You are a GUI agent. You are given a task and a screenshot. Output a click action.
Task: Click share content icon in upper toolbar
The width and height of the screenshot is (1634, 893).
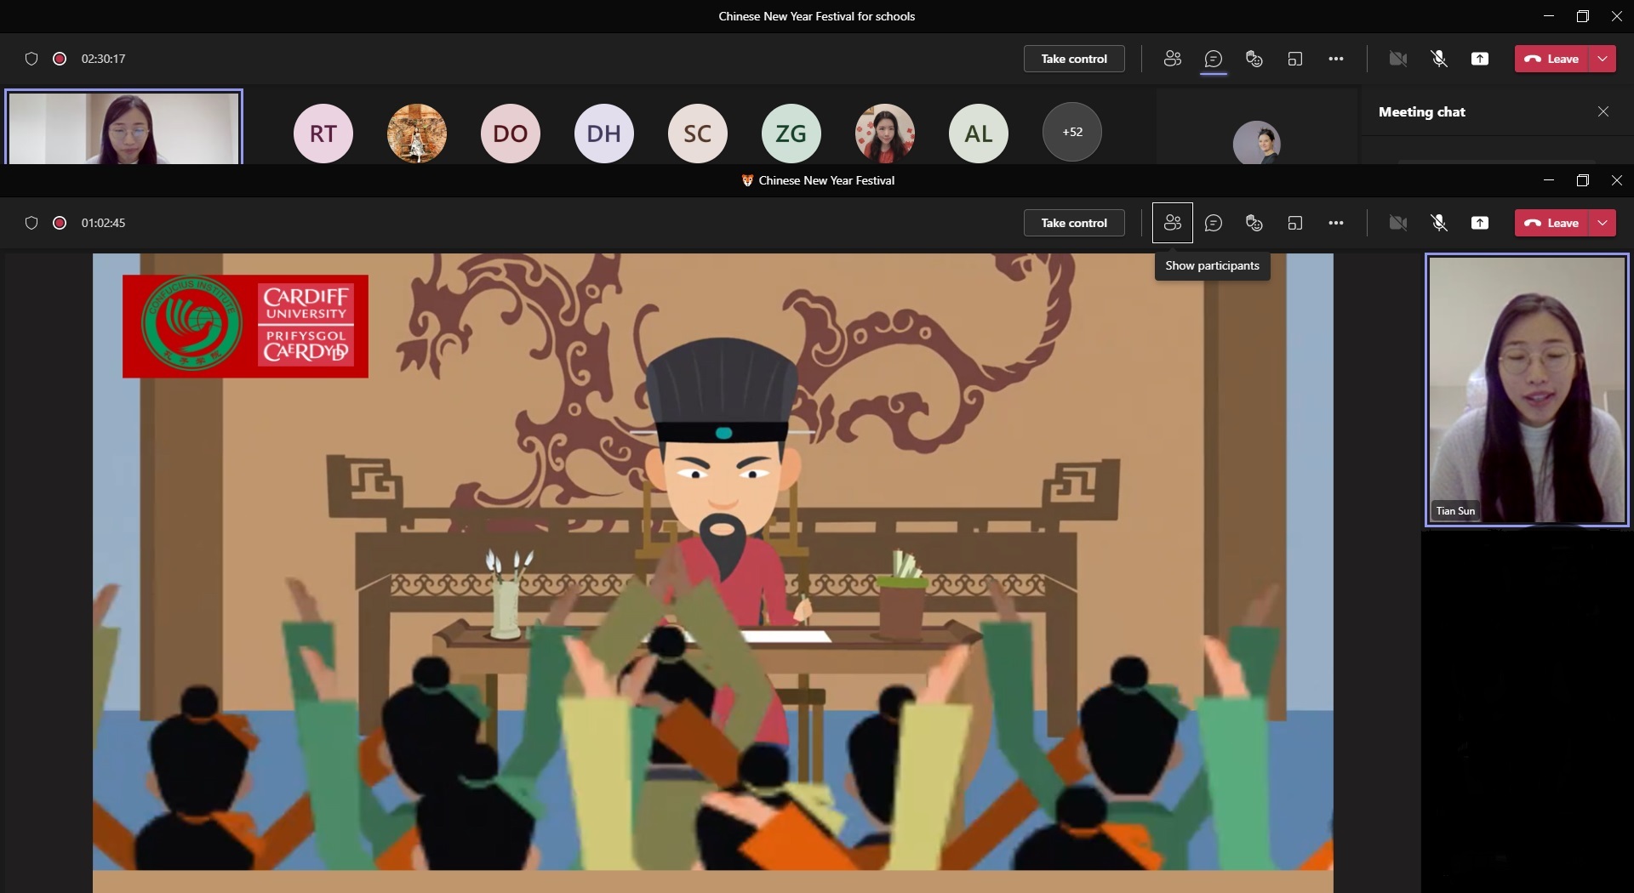1480,59
